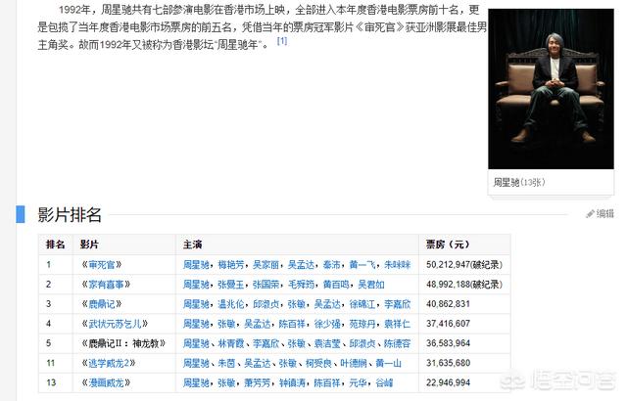This screenshot has height=401, width=627.
Task: Click the 黄一山 actor link
Action: point(388,363)
